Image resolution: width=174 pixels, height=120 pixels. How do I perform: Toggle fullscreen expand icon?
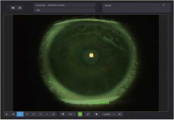pyautogui.click(x=120, y=114)
